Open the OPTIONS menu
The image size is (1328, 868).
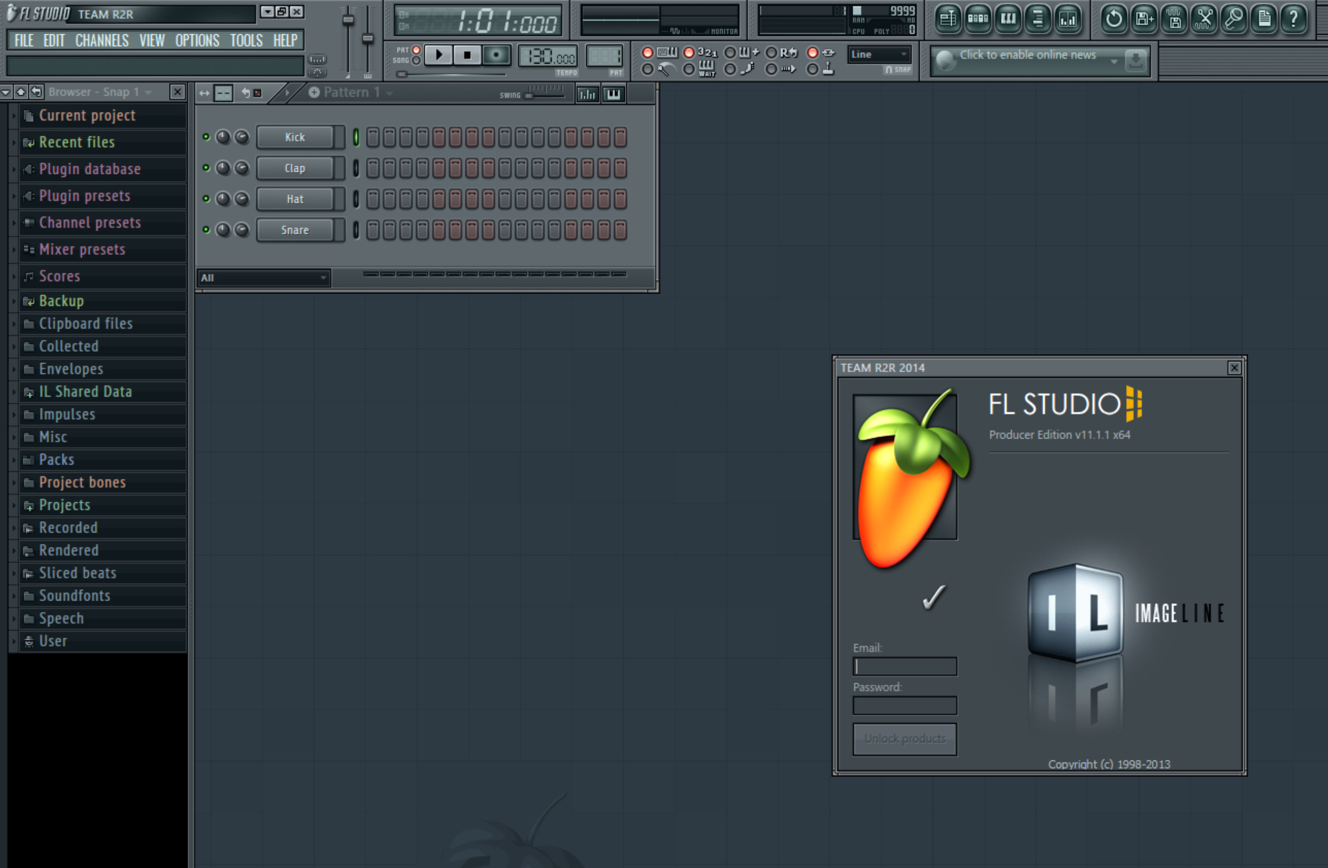197,40
